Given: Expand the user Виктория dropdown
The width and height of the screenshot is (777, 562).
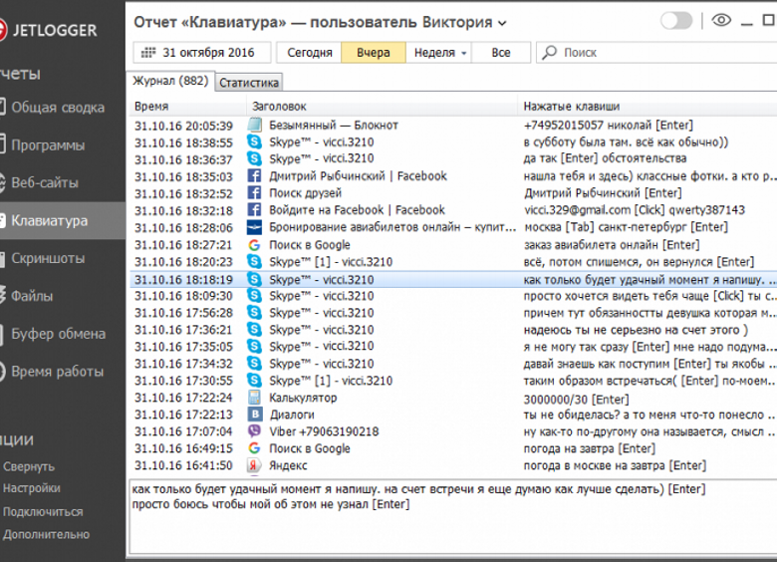Looking at the screenshot, I should [501, 23].
